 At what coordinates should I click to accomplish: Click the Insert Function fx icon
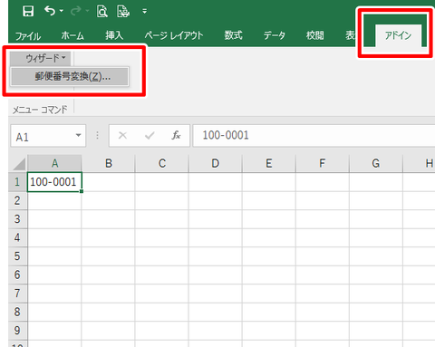176,135
